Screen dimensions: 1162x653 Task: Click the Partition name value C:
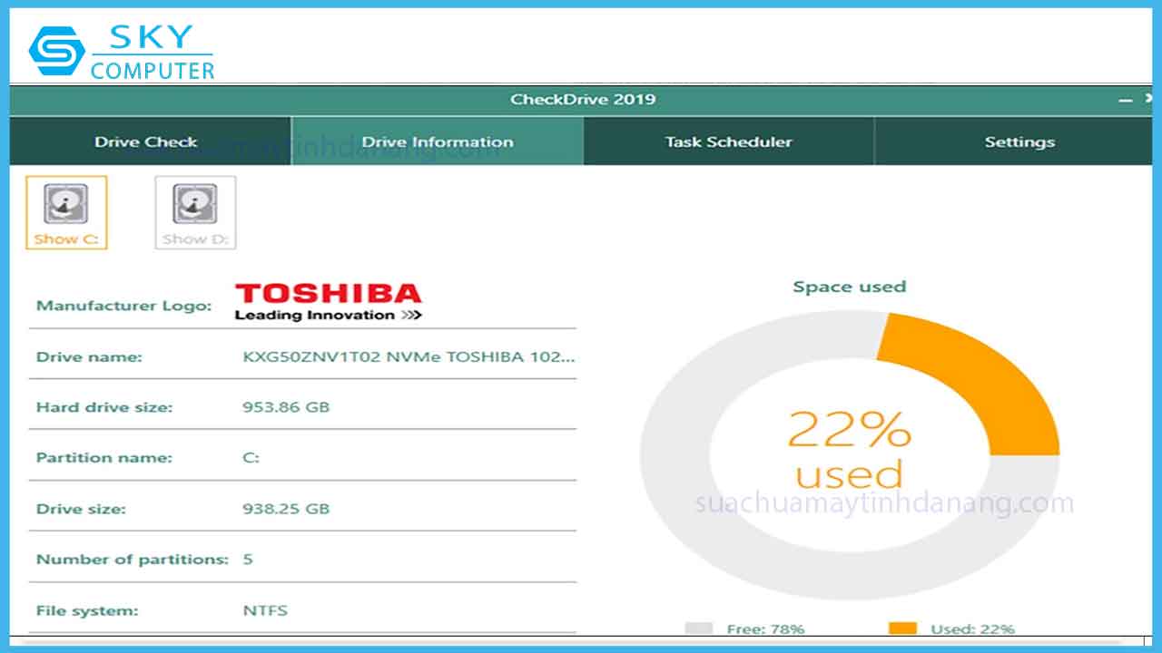(x=251, y=458)
